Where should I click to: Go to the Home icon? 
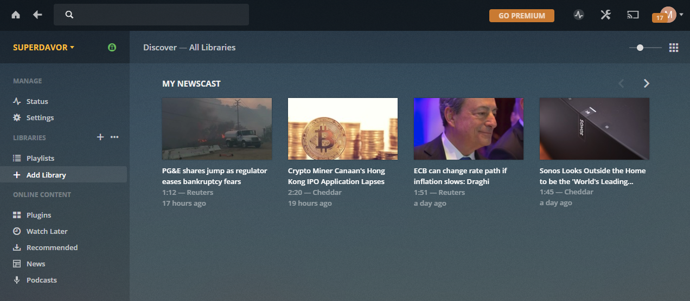click(x=16, y=15)
